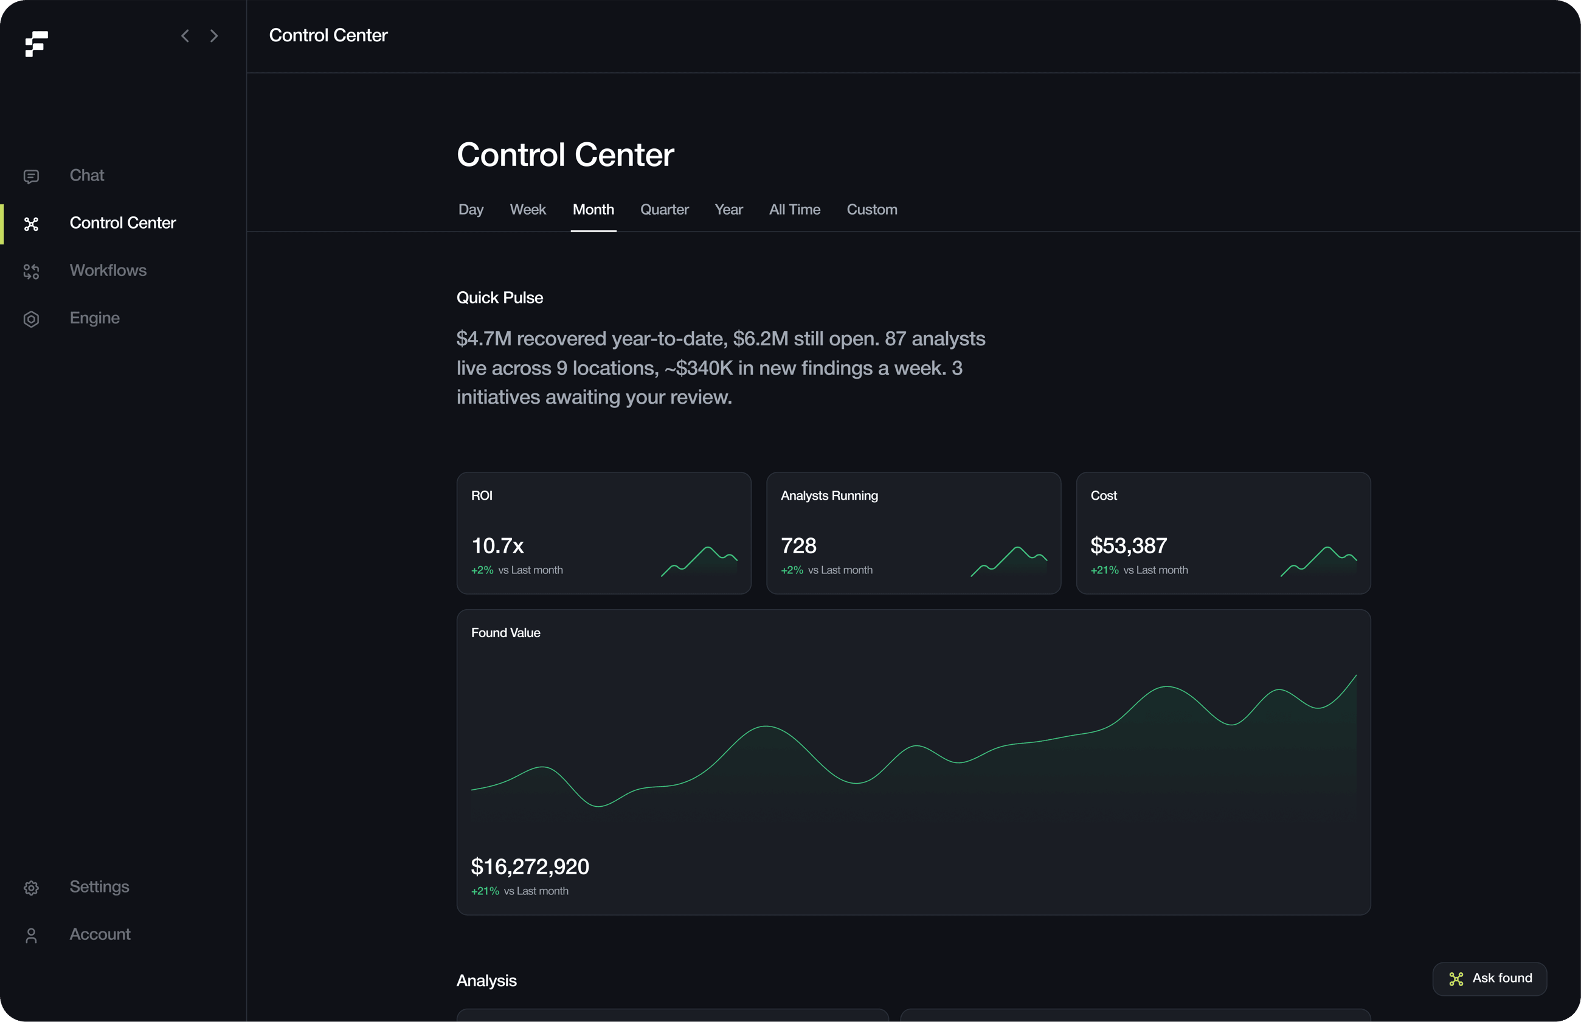Switch to the Week tab
The width and height of the screenshot is (1581, 1022).
[528, 210]
